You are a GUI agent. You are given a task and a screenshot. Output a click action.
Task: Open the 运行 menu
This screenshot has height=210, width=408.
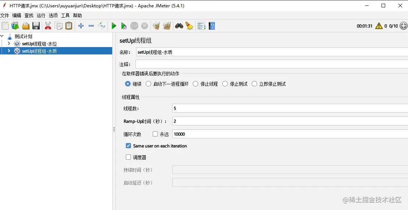[x=41, y=15]
